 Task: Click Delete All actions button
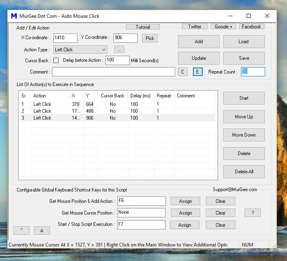244,172
